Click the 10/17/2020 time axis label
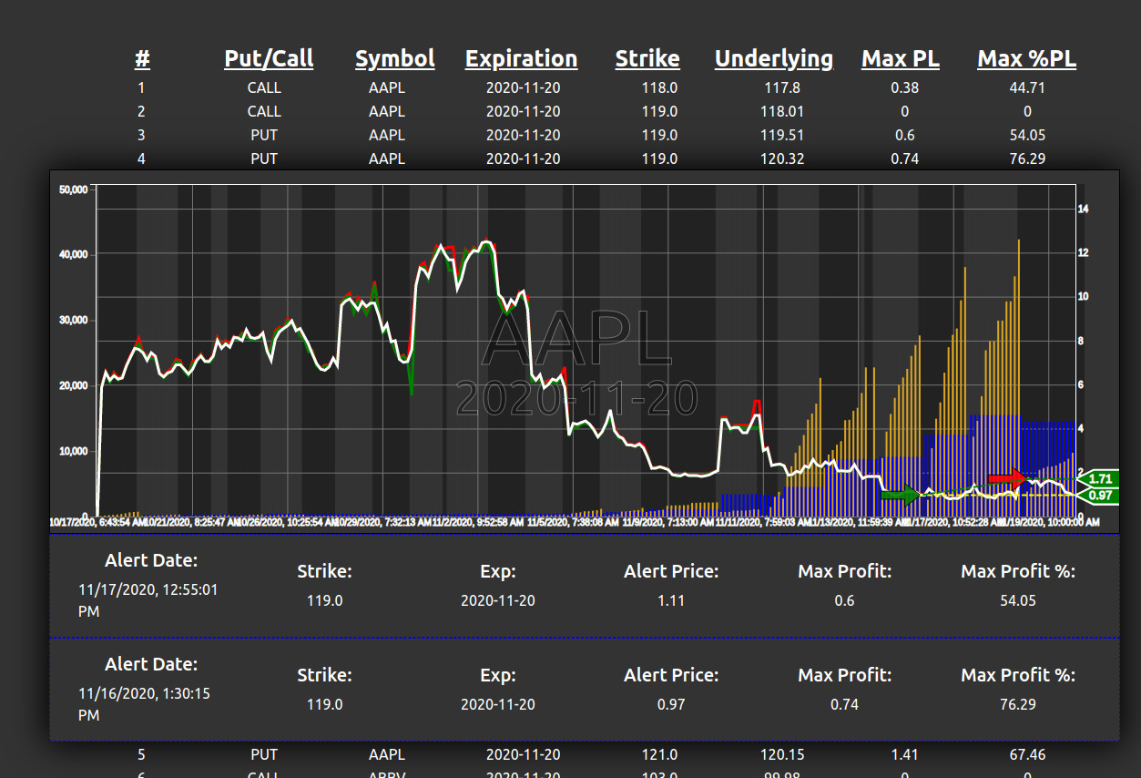1141x778 pixels. 97,522
